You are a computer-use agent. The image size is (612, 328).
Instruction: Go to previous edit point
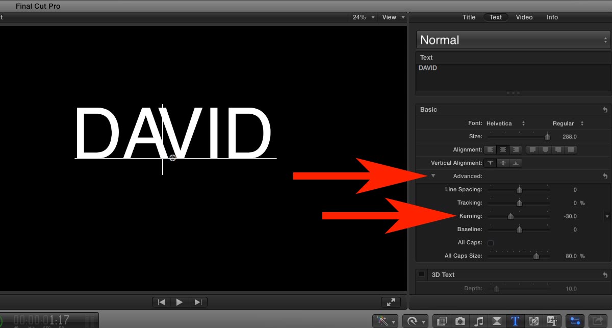click(x=161, y=302)
